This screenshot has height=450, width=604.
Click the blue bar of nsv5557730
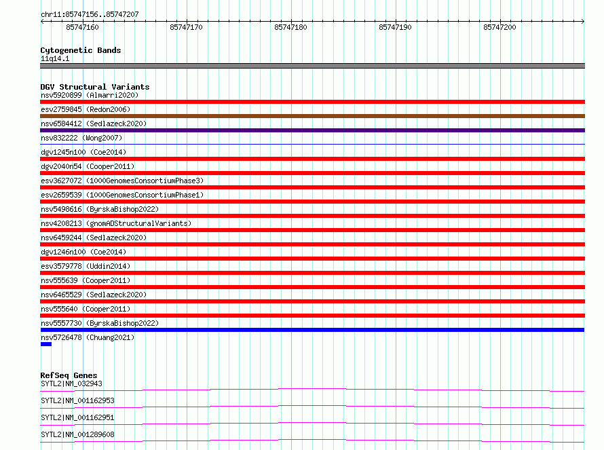tap(312, 330)
